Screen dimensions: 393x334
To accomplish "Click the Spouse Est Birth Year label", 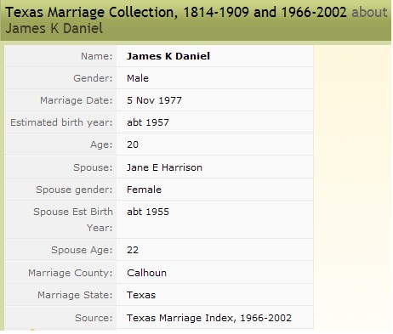I will [x=73, y=219].
